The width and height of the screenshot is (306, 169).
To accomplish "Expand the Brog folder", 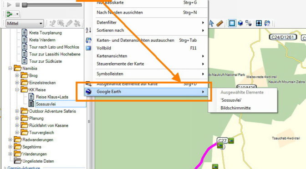I will coord(17,75).
